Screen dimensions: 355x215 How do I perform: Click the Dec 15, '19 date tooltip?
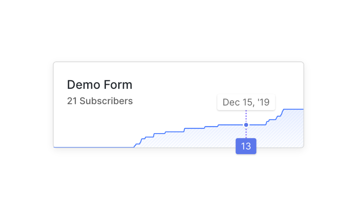click(246, 102)
